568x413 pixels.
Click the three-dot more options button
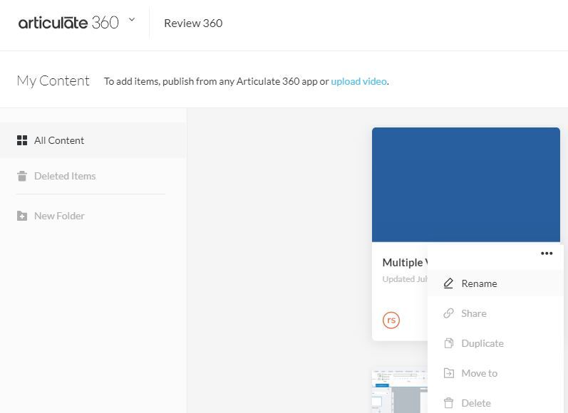547,253
